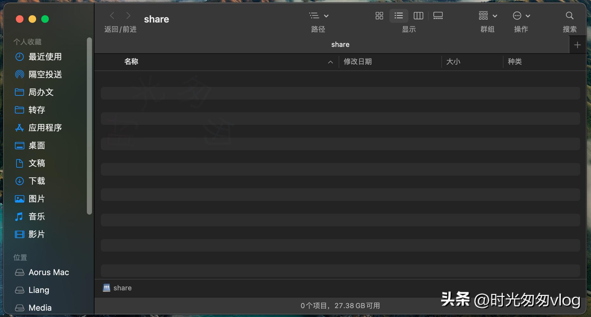Sort files by kind (种类) column

[515, 61]
